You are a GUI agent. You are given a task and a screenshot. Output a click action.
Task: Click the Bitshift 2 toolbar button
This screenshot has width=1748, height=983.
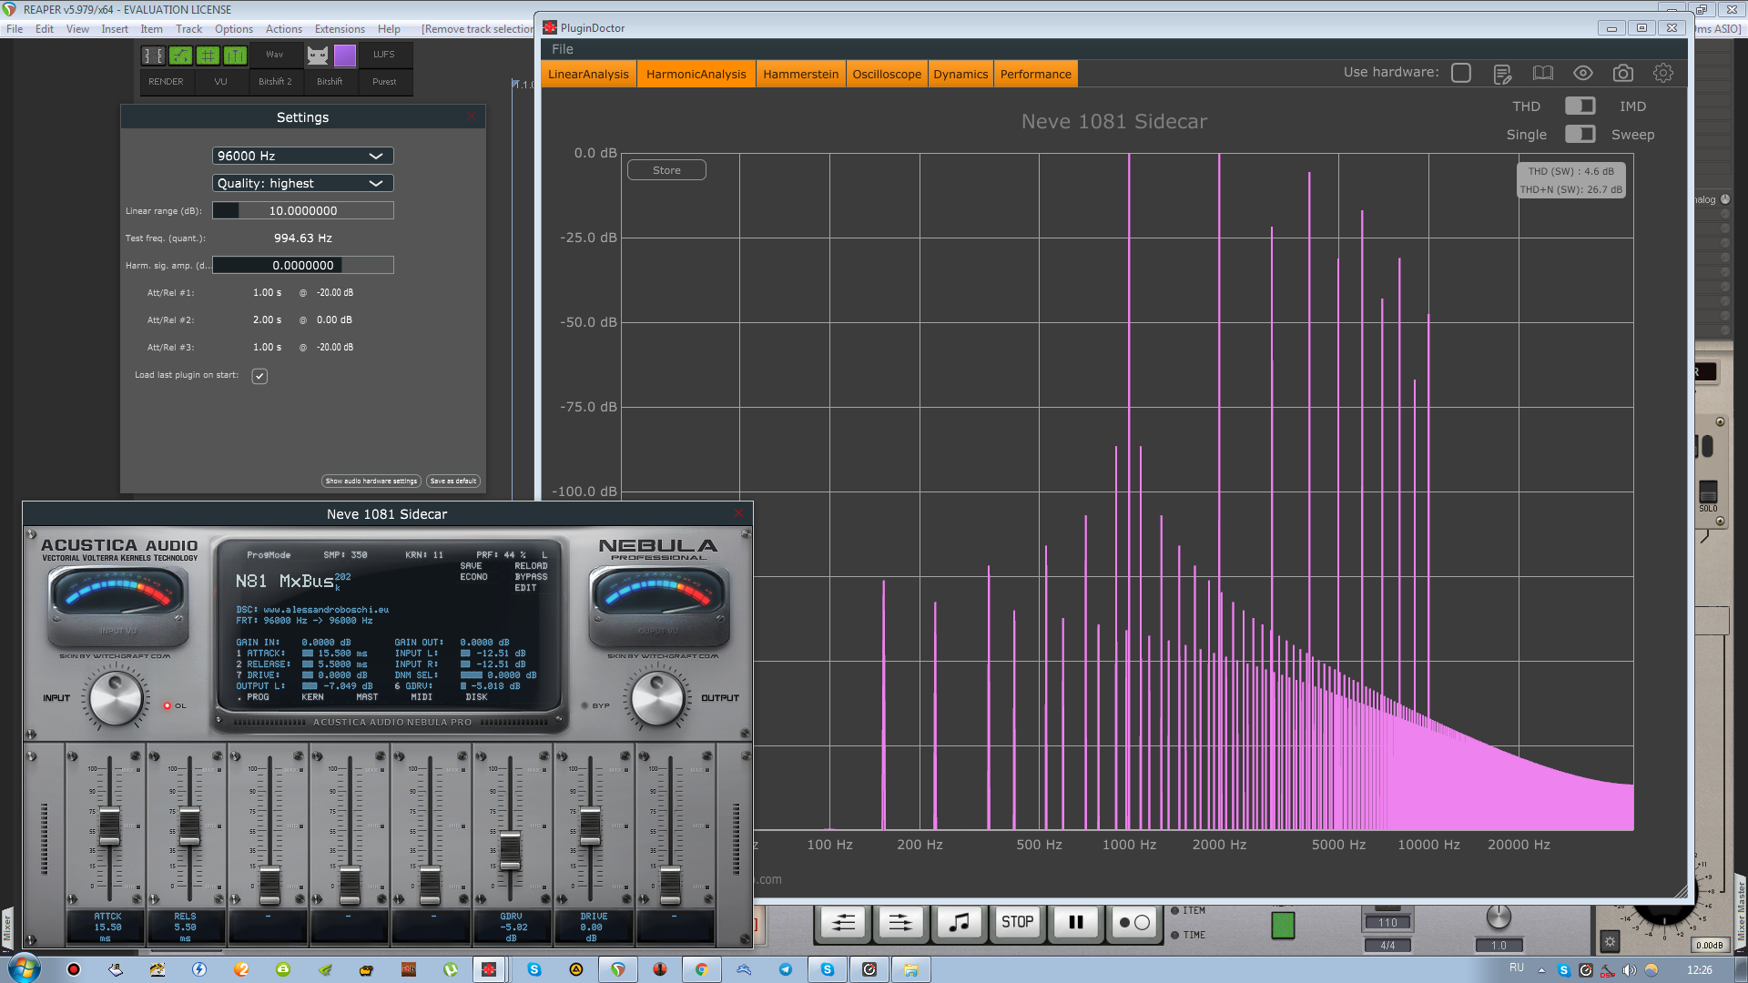coord(275,82)
